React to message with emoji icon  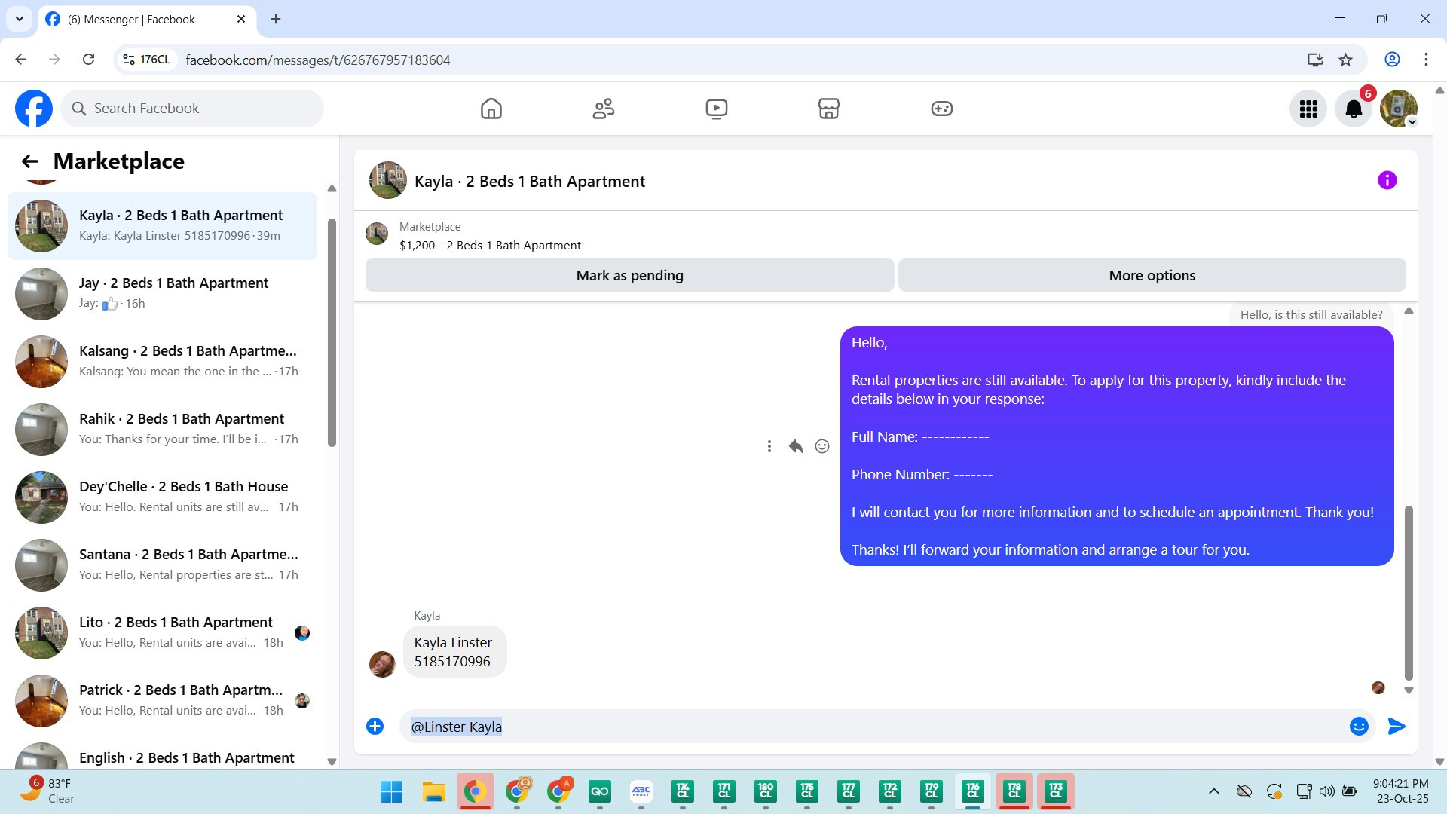(822, 446)
